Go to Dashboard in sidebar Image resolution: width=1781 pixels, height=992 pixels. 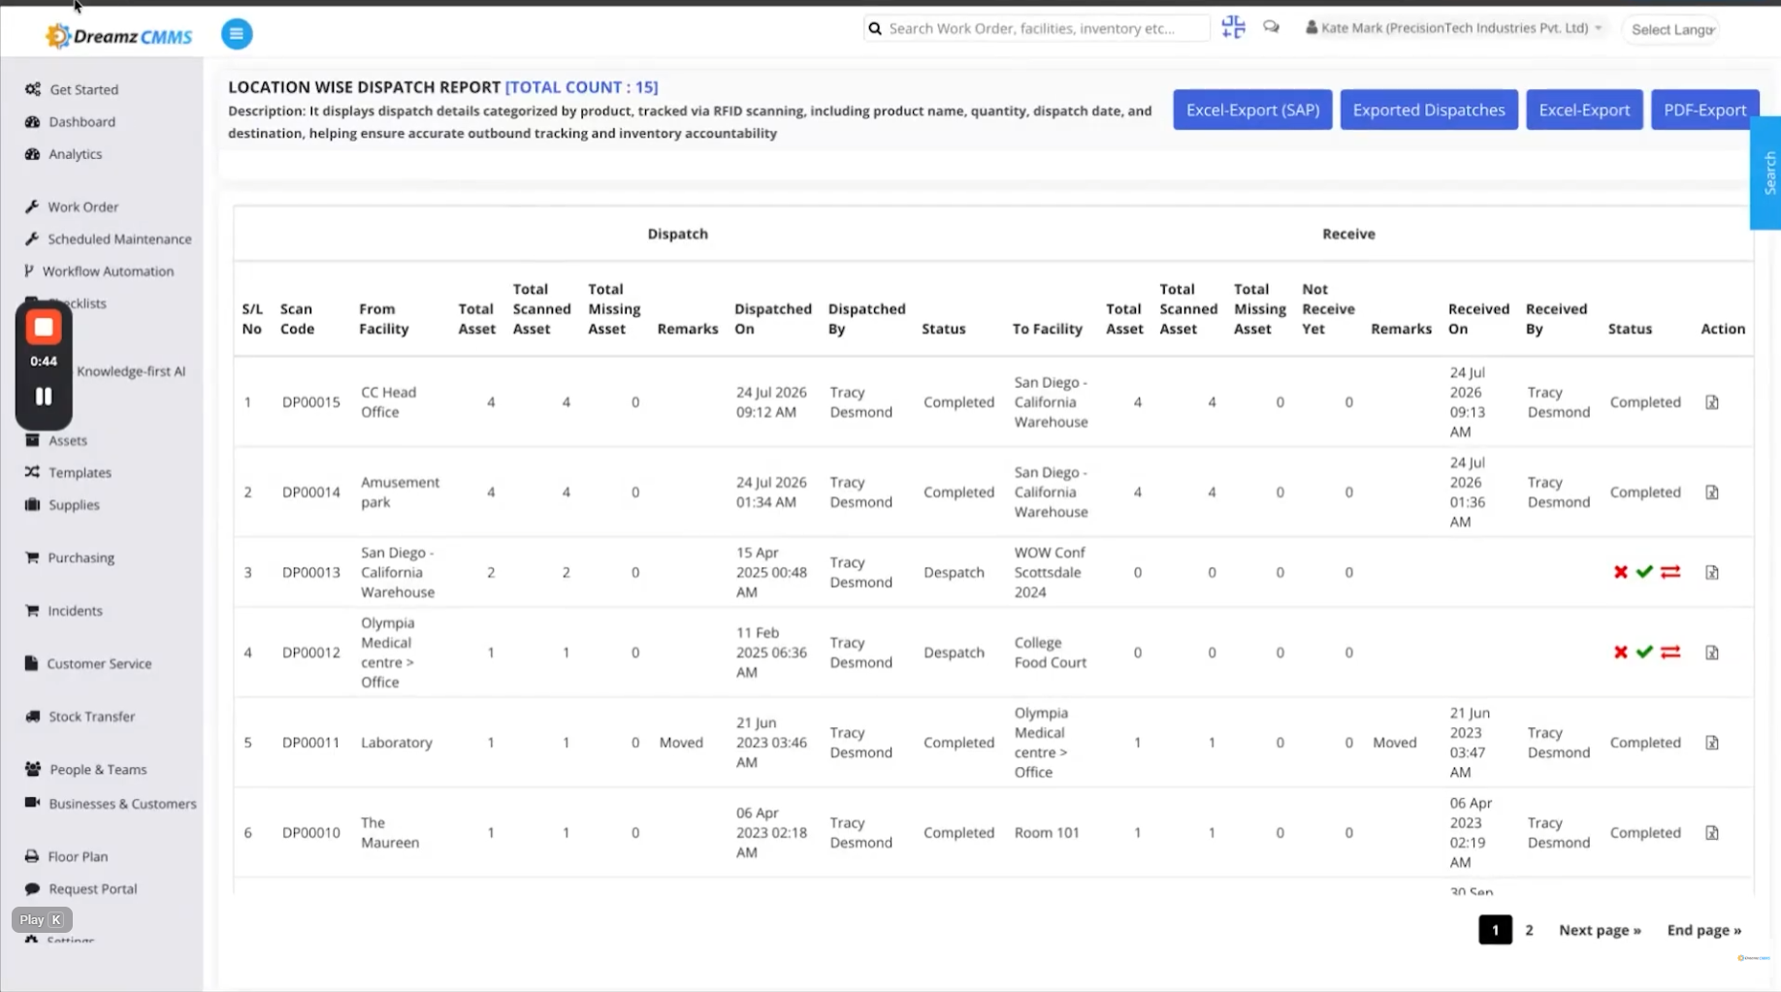[x=71, y=121]
